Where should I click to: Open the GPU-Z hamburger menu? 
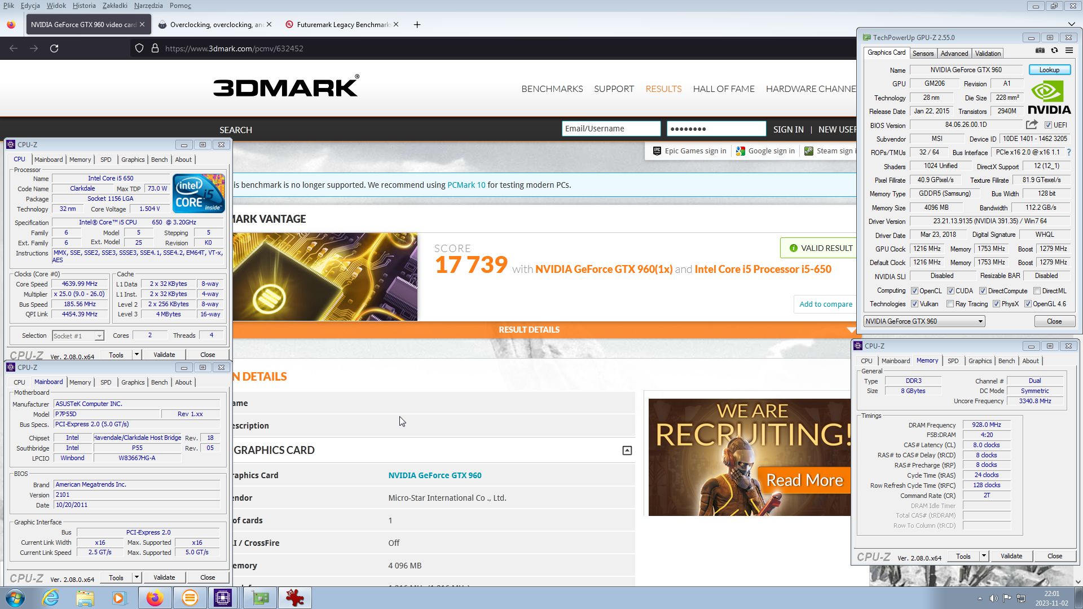pyautogui.click(x=1069, y=50)
